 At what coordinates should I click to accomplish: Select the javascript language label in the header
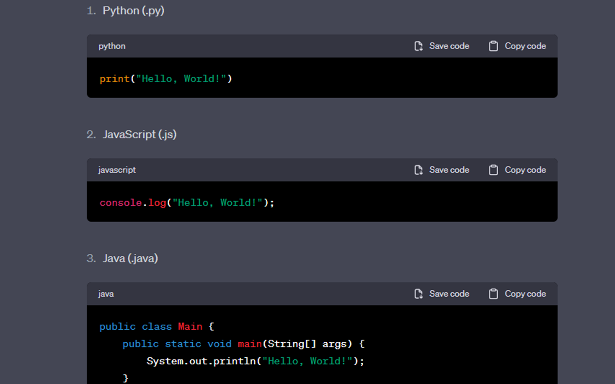tap(117, 169)
